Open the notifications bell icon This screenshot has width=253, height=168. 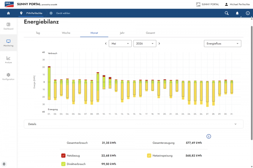[x=237, y=13]
